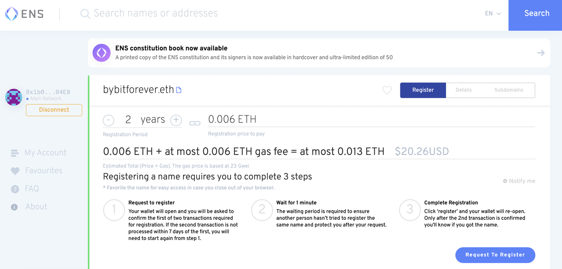Copy bybitforever.eth name with copy icon
Viewport: 562px width, 269px height.
pyautogui.click(x=179, y=90)
